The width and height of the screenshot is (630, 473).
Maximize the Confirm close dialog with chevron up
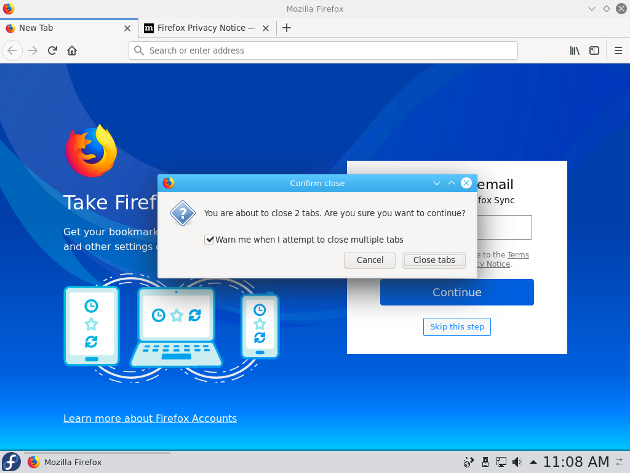[x=451, y=184]
